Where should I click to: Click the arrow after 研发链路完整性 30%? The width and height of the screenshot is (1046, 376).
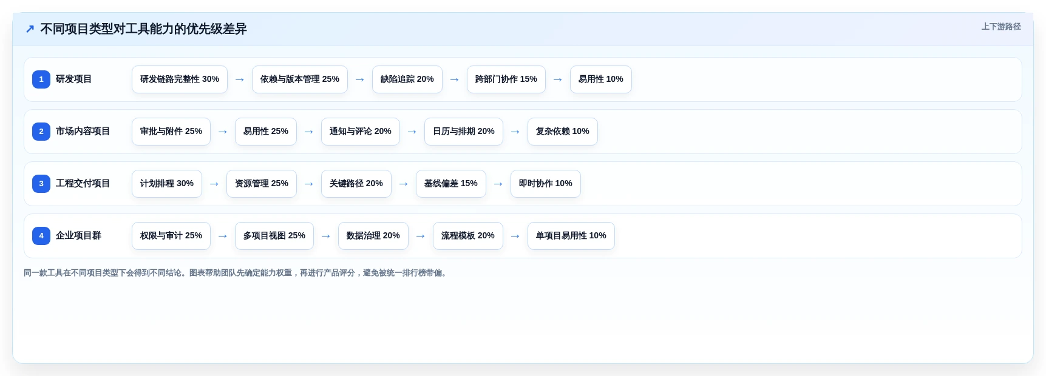tap(240, 79)
